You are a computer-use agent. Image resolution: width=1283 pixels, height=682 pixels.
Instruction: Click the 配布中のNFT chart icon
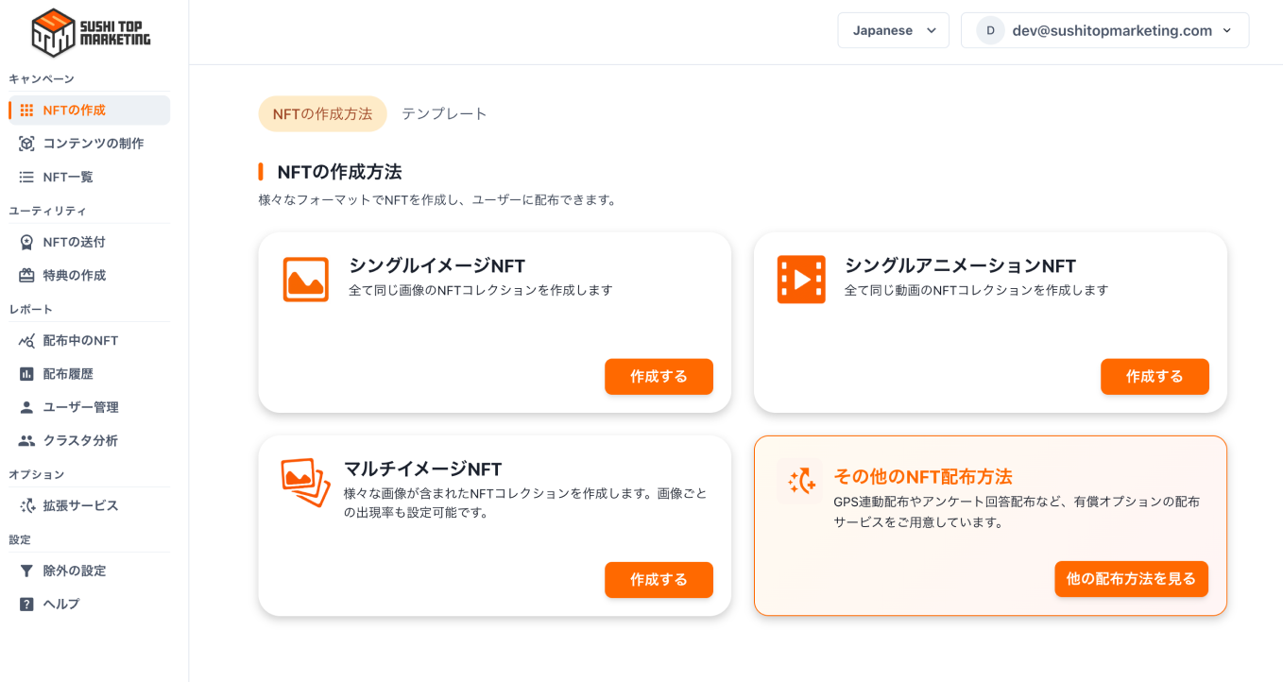[x=26, y=341]
